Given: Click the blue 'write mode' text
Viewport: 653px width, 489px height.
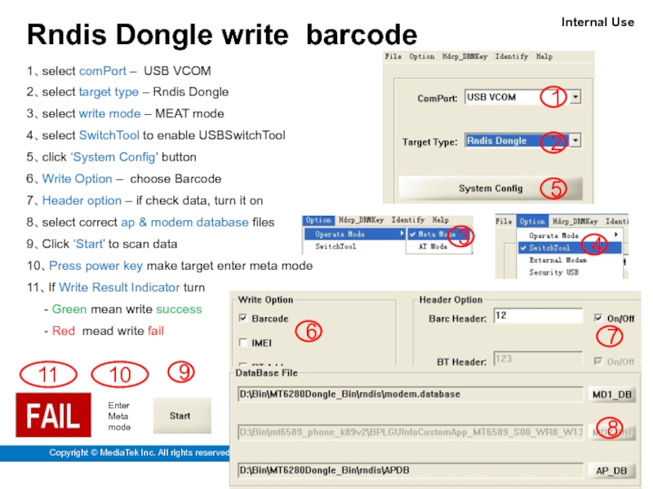Looking at the screenshot, I should click(x=109, y=113).
